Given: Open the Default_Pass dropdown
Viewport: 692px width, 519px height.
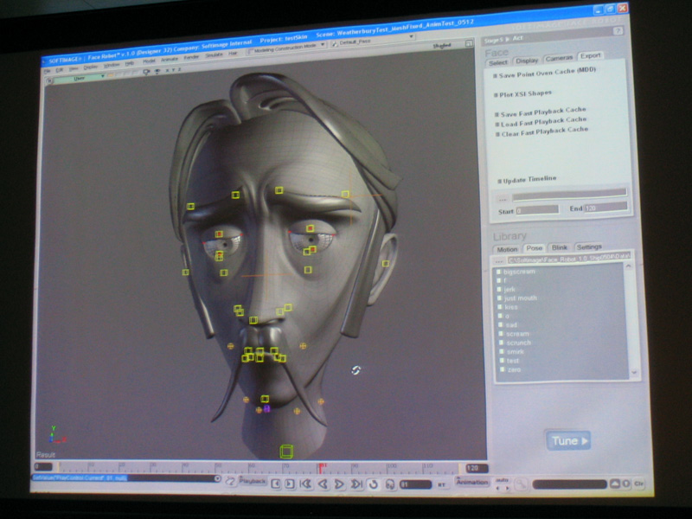Looking at the screenshot, I should [373, 40].
